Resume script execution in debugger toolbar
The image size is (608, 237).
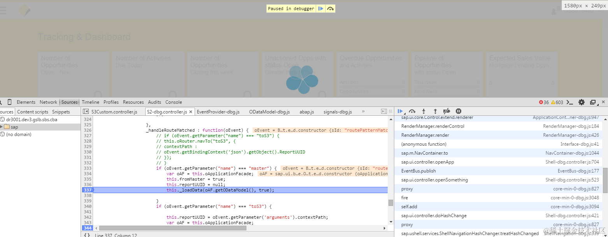pyautogui.click(x=401, y=112)
